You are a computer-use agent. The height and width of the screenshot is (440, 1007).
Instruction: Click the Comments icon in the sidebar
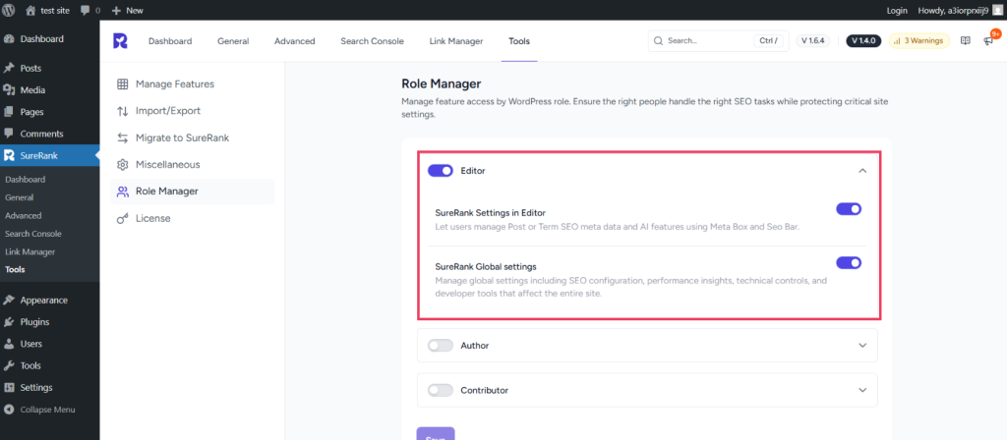pyautogui.click(x=9, y=134)
